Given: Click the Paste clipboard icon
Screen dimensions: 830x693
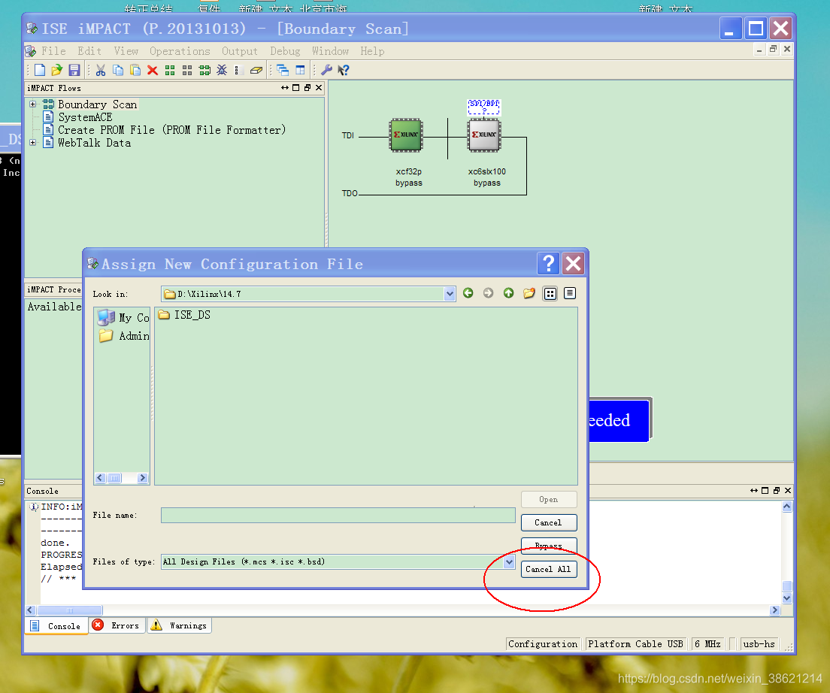Looking at the screenshot, I should pos(135,70).
